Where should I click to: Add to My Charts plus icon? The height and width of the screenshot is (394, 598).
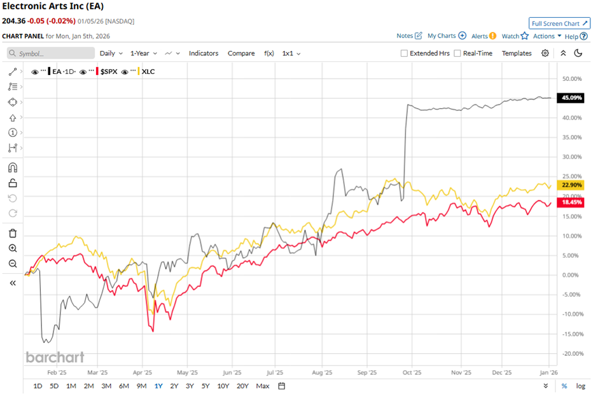462,36
